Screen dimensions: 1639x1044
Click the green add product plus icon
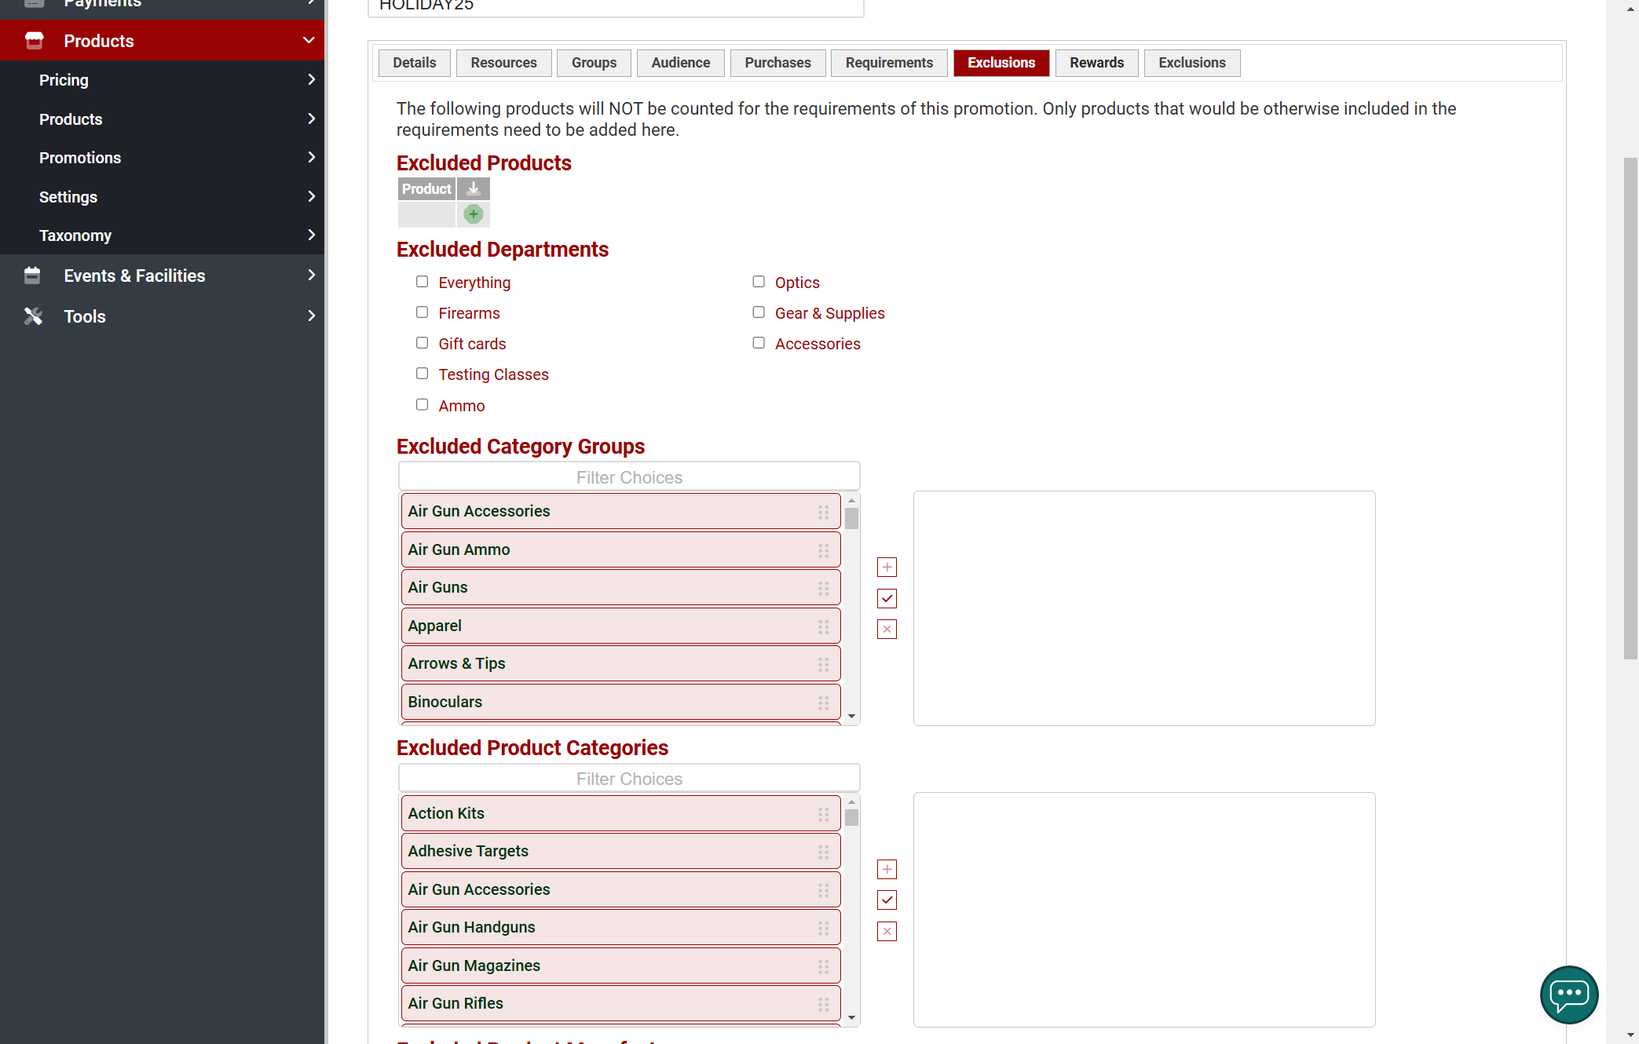[x=474, y=214]
